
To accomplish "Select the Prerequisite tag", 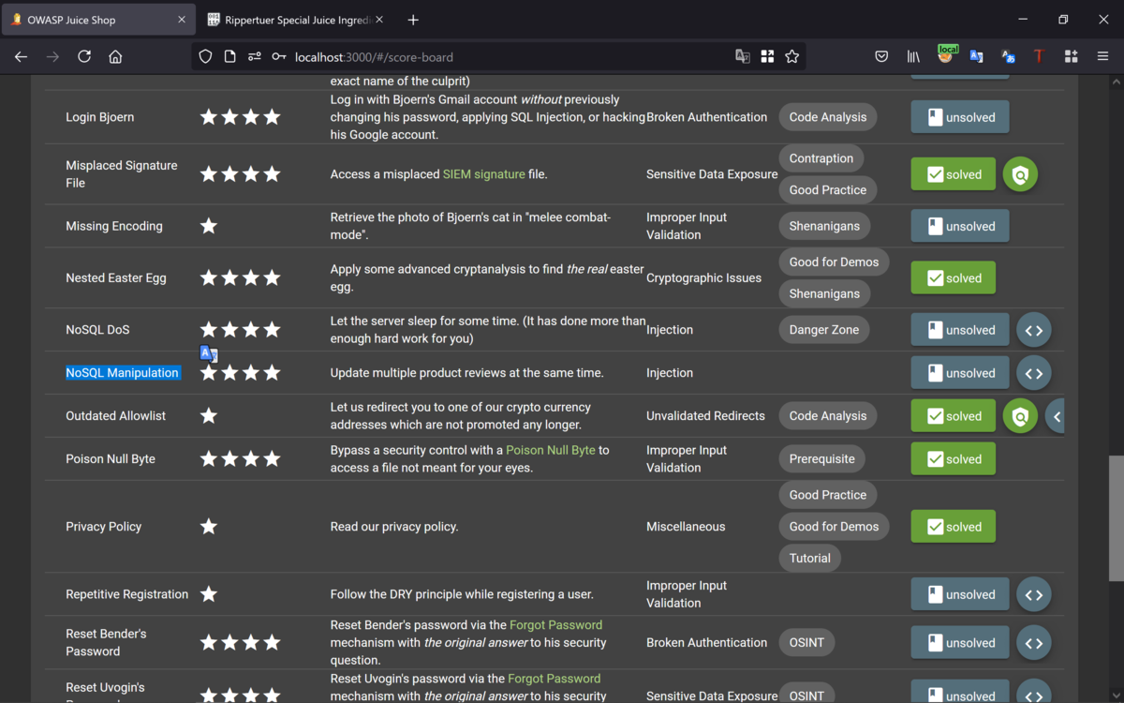I will (x=822, y=459).
